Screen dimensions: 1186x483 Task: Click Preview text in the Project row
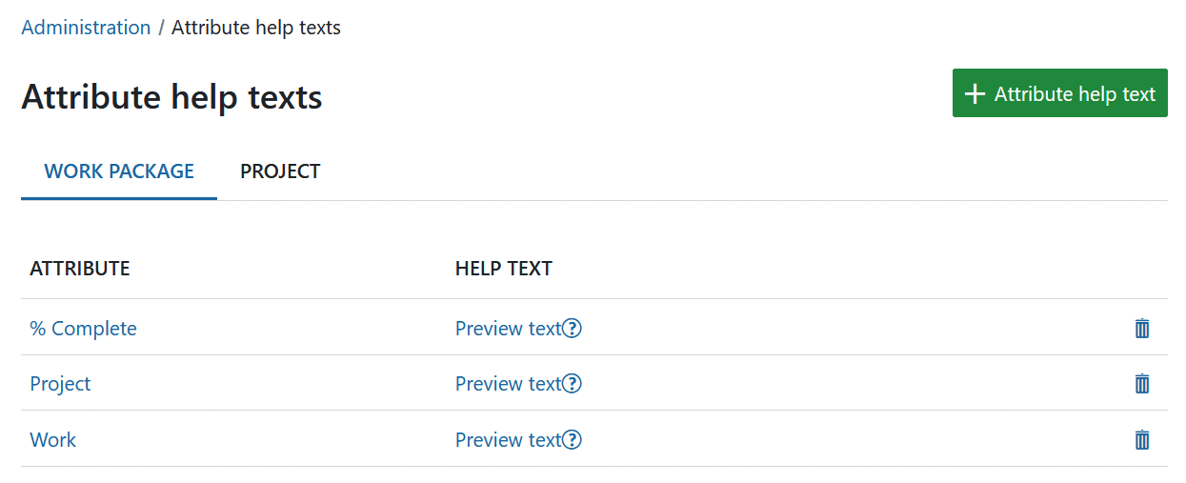point(508,384)
